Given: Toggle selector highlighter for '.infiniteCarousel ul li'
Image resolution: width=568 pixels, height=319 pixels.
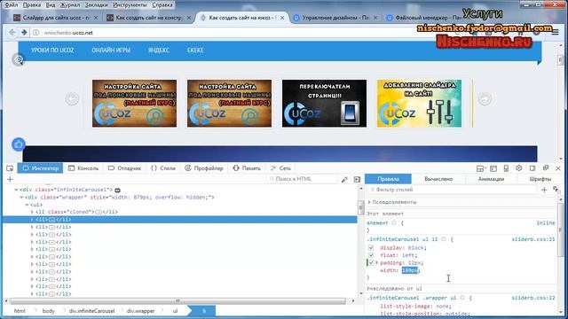Looking at the screenshot, I should click(444, 239).
